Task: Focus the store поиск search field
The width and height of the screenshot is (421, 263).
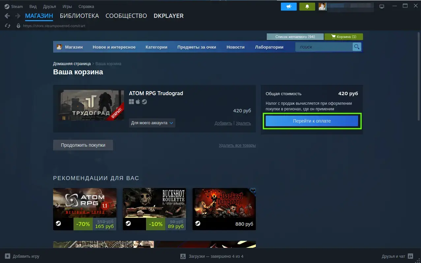Action: coord(324,47)
